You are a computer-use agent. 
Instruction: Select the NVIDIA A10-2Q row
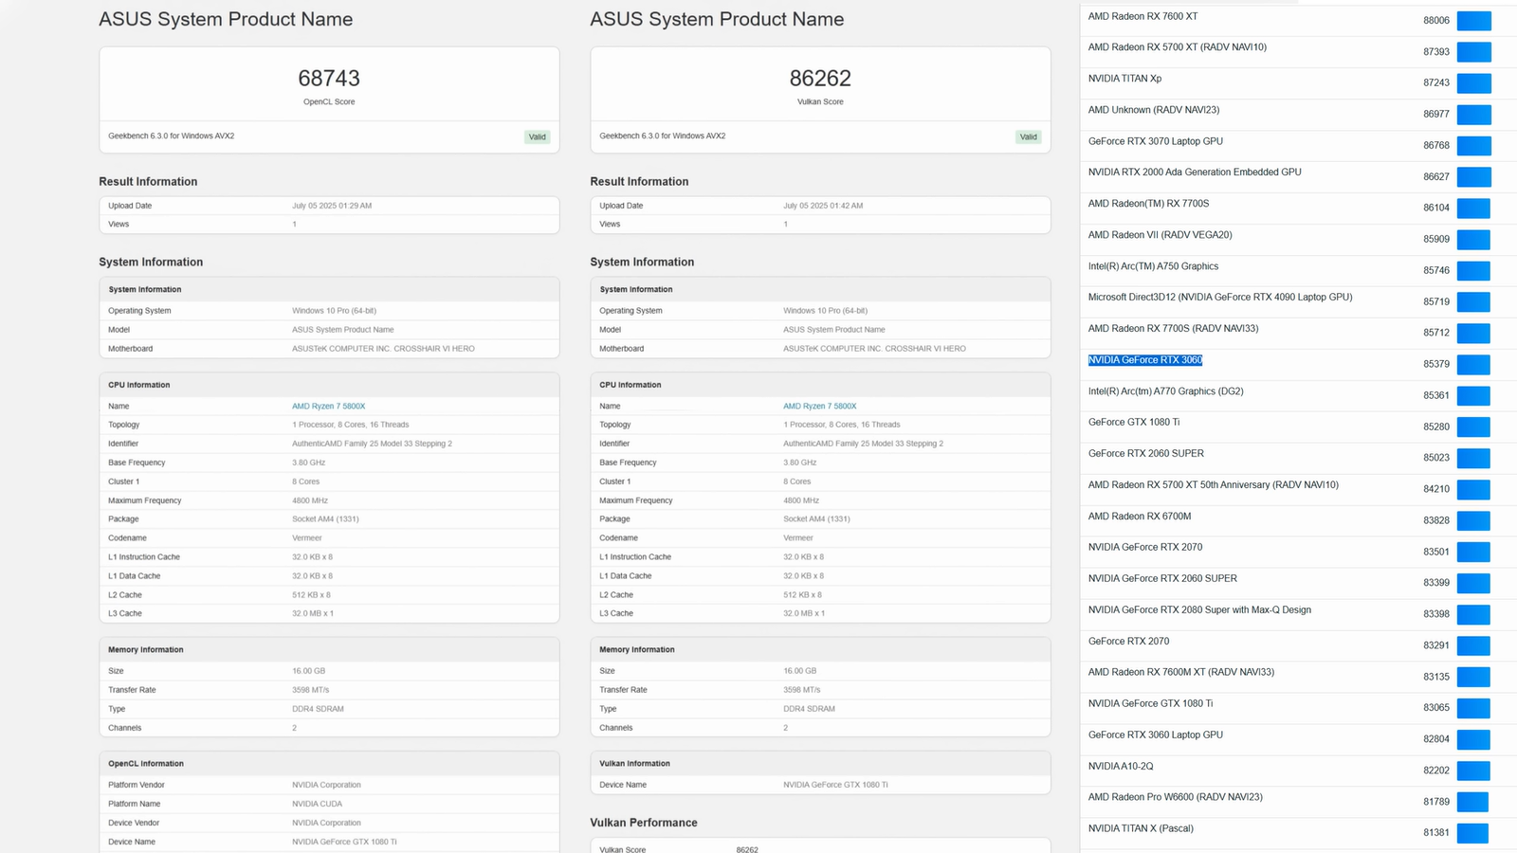point(1120,767)
